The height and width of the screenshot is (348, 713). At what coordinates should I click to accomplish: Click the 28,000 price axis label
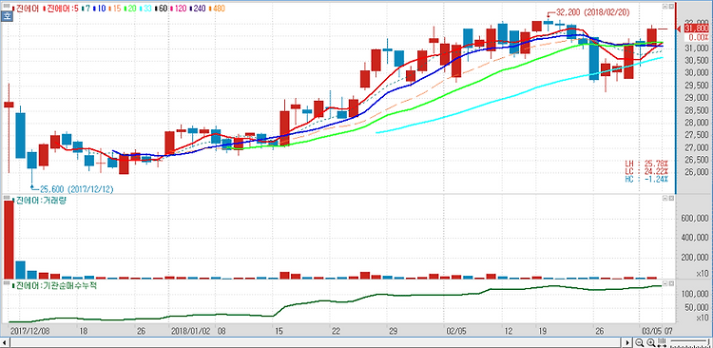[697, 123]
